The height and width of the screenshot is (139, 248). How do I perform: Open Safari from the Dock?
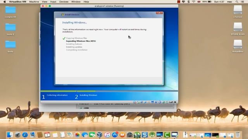click(x=25, y=135)
